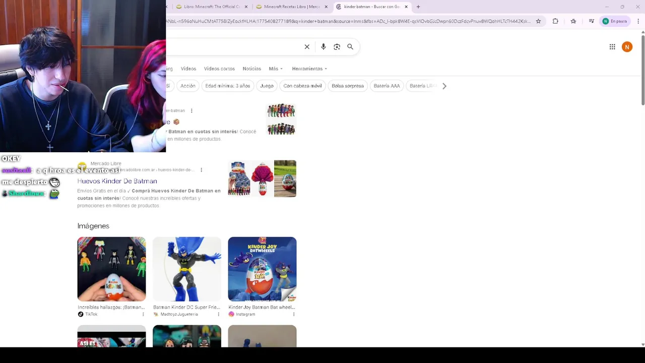The height and width of the screenshot is (363, 645).
Task: Select the 'Bolsa sorpresa' filter chip
Action: tap(348, 86)
